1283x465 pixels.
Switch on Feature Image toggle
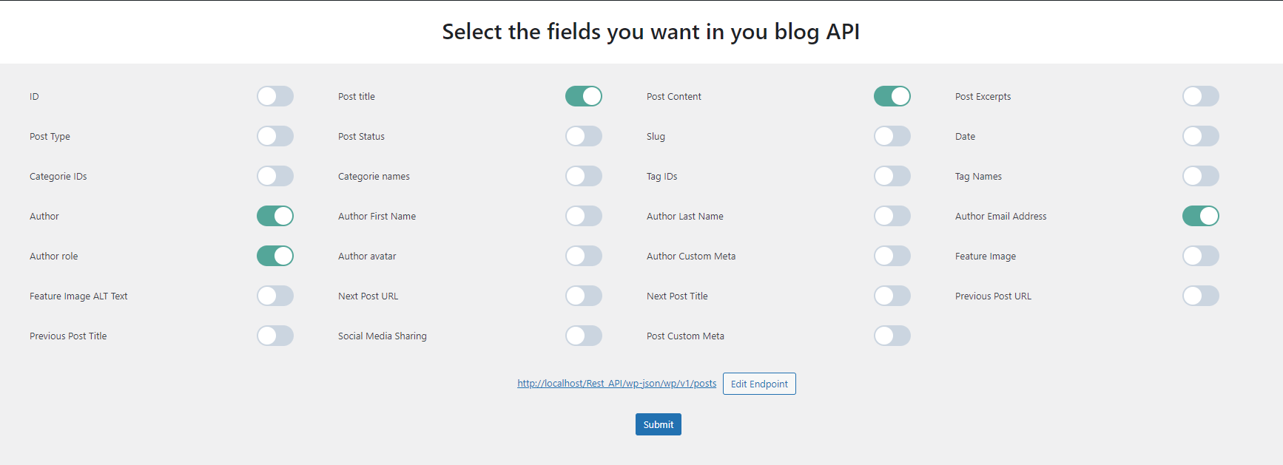[1201, 256]
